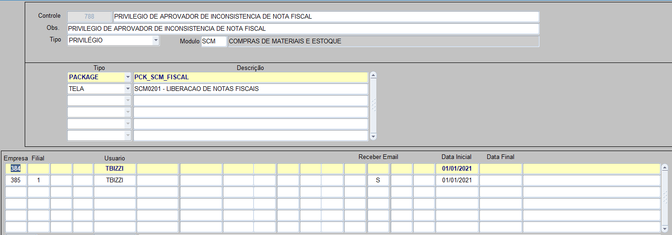The height and width of the screenshot is (235, 672).
Task: Click the empty Filial cell in the 384 row
Action: (x=39, y=168)
